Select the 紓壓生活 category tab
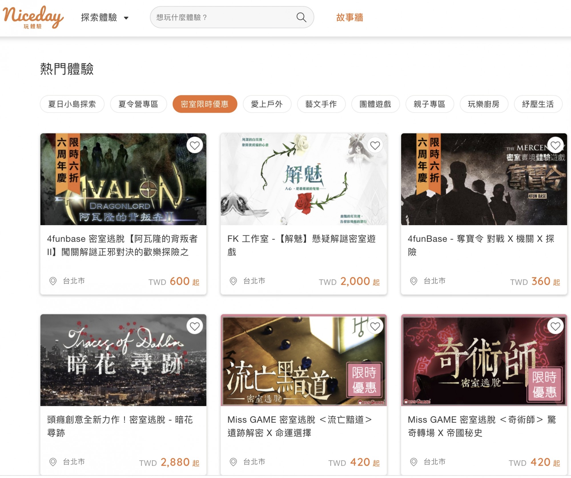 tap(538, 104)
